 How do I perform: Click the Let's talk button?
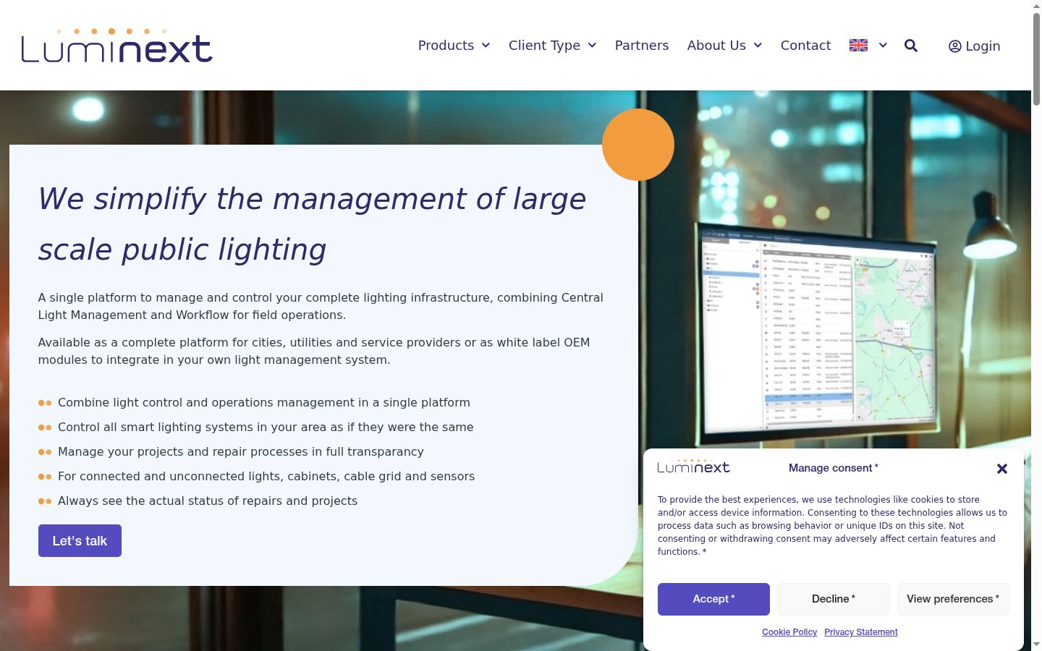coord(80,541)
